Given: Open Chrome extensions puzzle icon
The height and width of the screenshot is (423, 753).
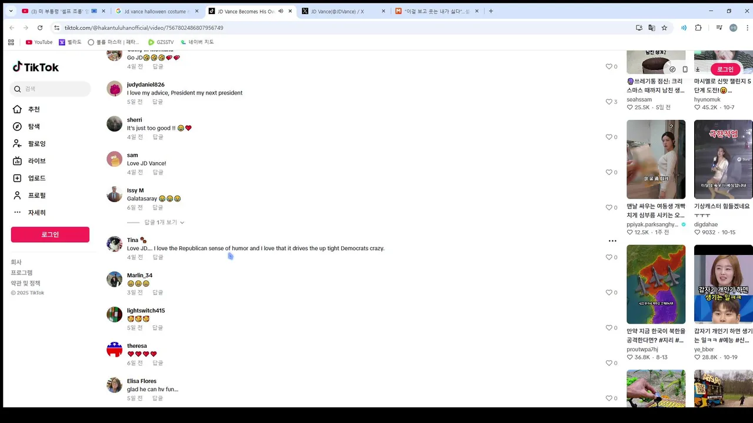Looking at the screenshot, I should [698, 28].
